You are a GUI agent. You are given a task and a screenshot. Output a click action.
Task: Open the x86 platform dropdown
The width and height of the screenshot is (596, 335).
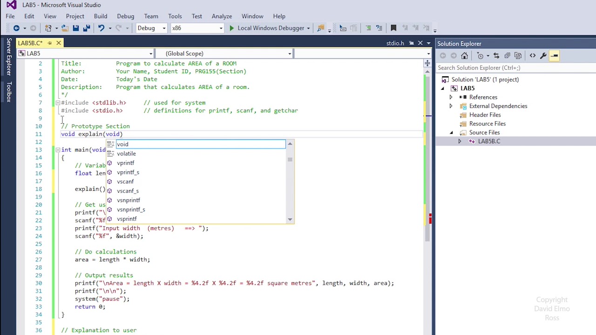(197, 28)
